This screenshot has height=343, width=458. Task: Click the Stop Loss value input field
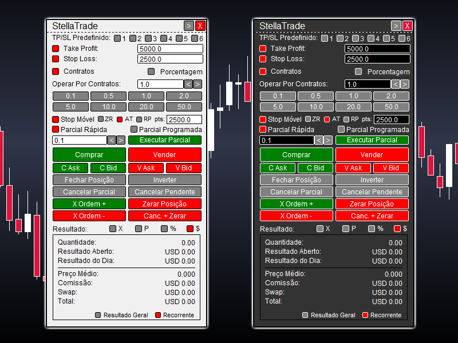[169, 59]
